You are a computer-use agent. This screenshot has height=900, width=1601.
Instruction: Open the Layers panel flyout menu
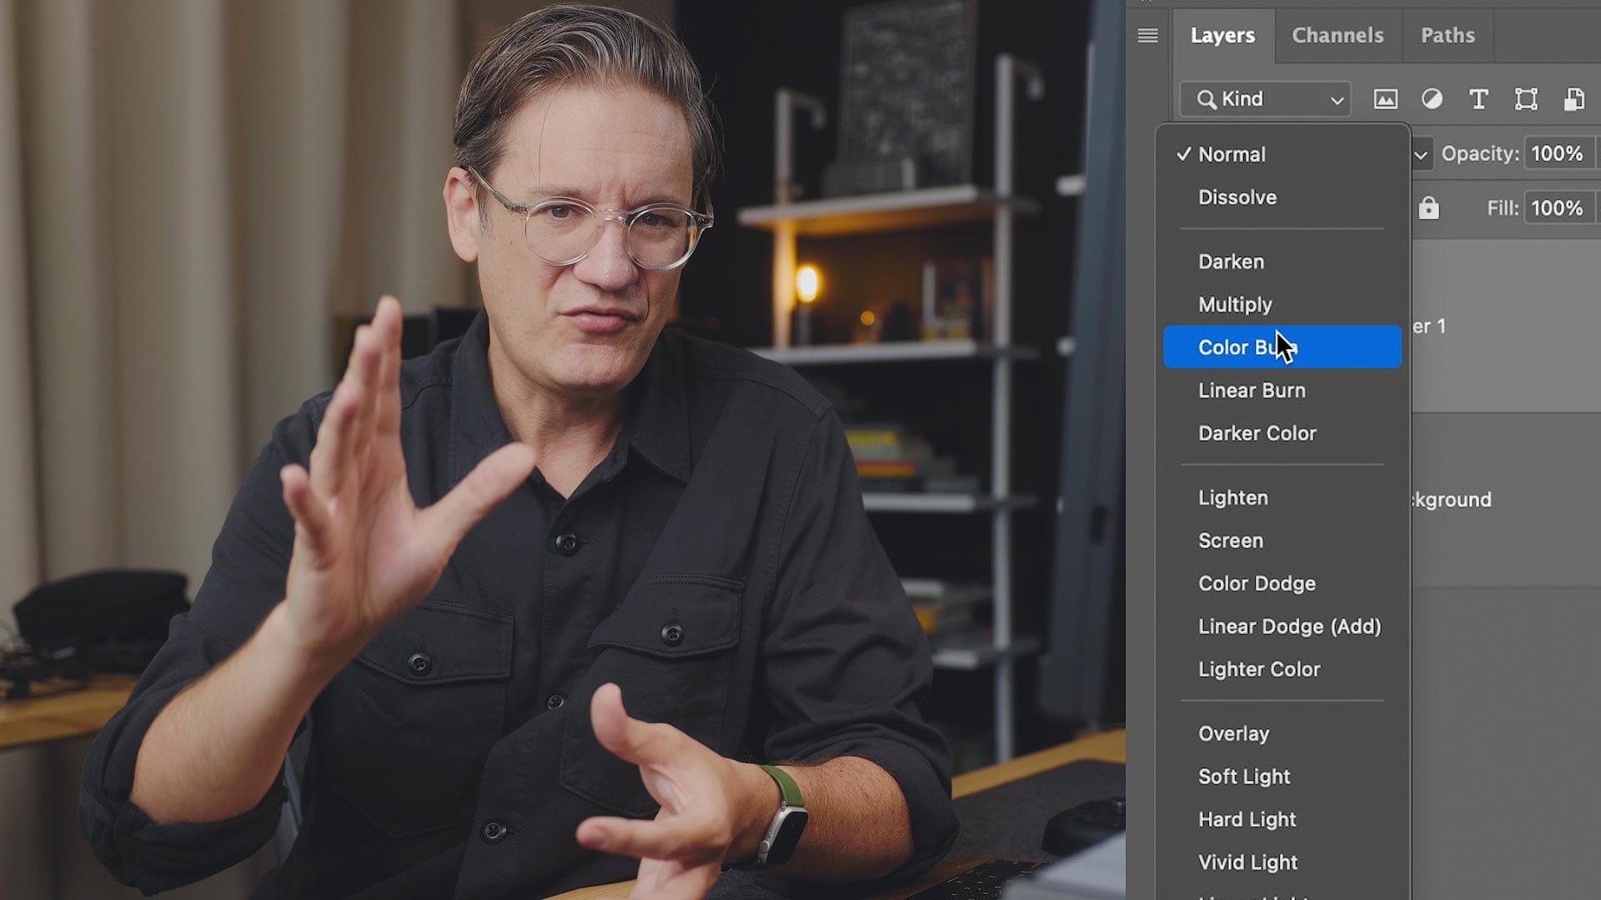coord(1147,36)
